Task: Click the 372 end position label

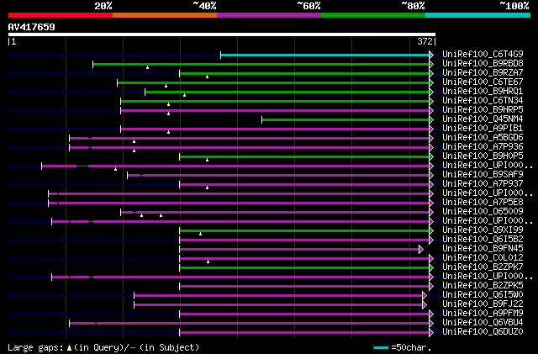Action: point(425,41)
